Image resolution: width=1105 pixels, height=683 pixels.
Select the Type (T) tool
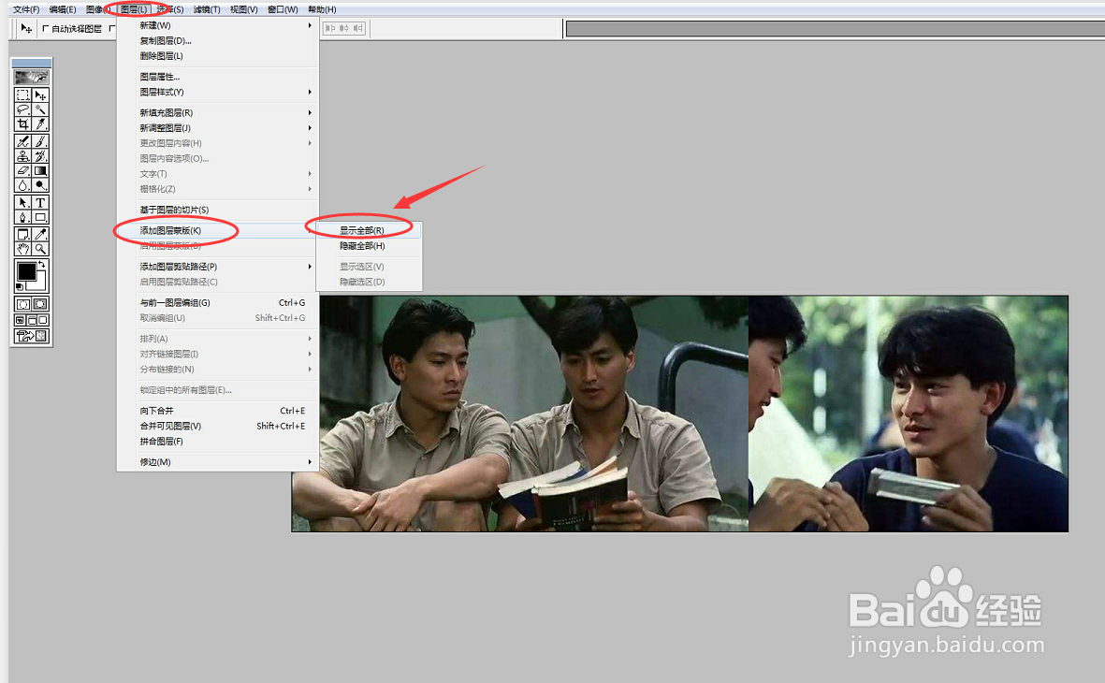tap(41, 203)
